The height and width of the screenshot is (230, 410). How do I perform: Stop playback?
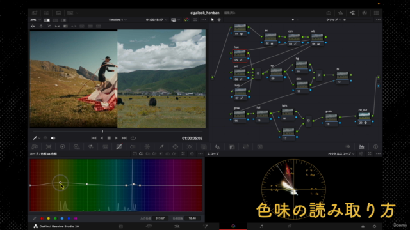click(x=109, y=138)
